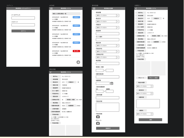Expand the 展開先 dropdown
Screen dimensions: 184x138
click(x=145, y=114)
